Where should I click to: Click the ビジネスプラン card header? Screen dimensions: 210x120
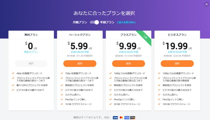177,35
